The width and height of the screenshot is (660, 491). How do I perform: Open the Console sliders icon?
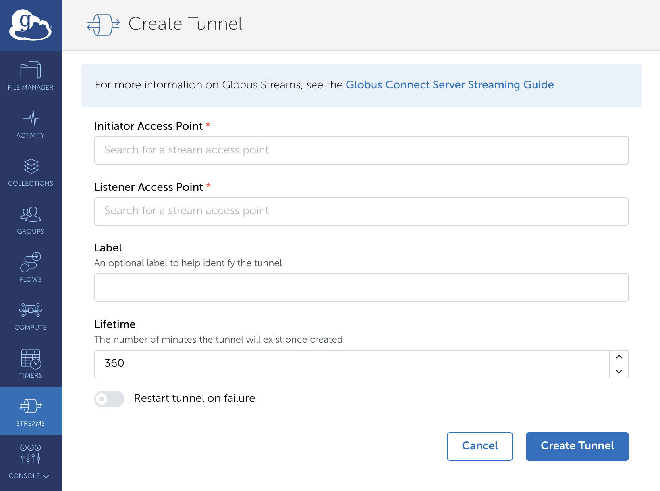(31, 454)
